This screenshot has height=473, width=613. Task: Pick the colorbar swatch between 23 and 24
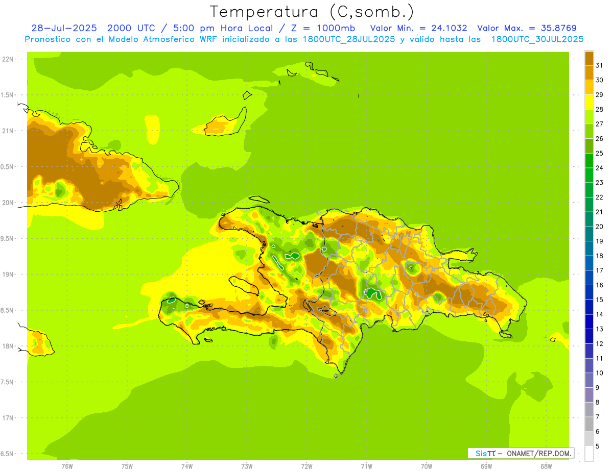(x=589, y=175)
